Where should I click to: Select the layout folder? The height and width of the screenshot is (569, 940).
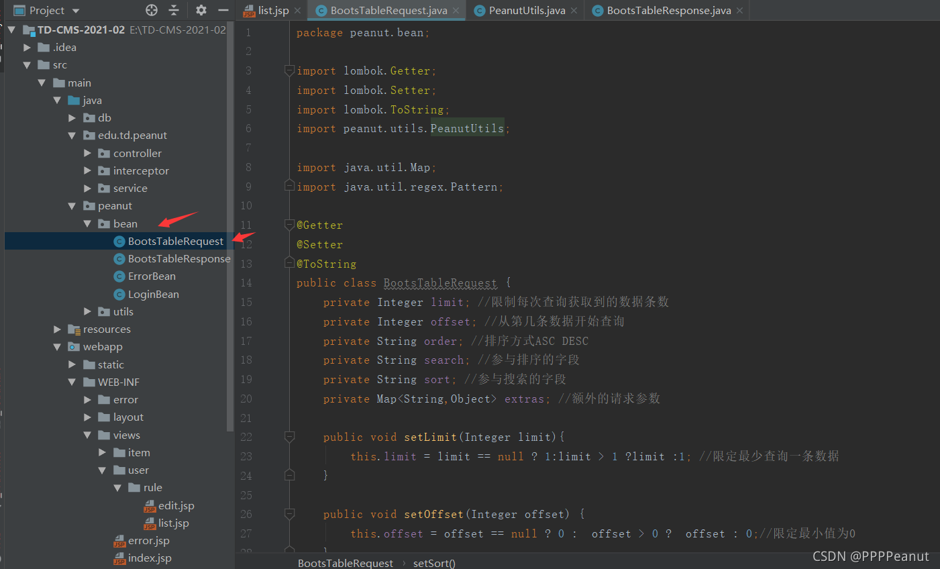coord(128,417)
